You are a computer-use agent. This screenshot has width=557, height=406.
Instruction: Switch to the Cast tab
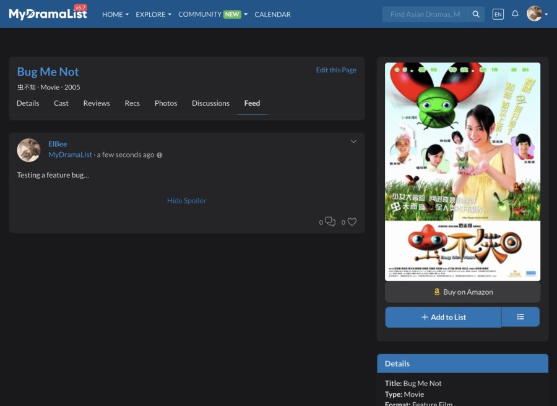point(61,103)
